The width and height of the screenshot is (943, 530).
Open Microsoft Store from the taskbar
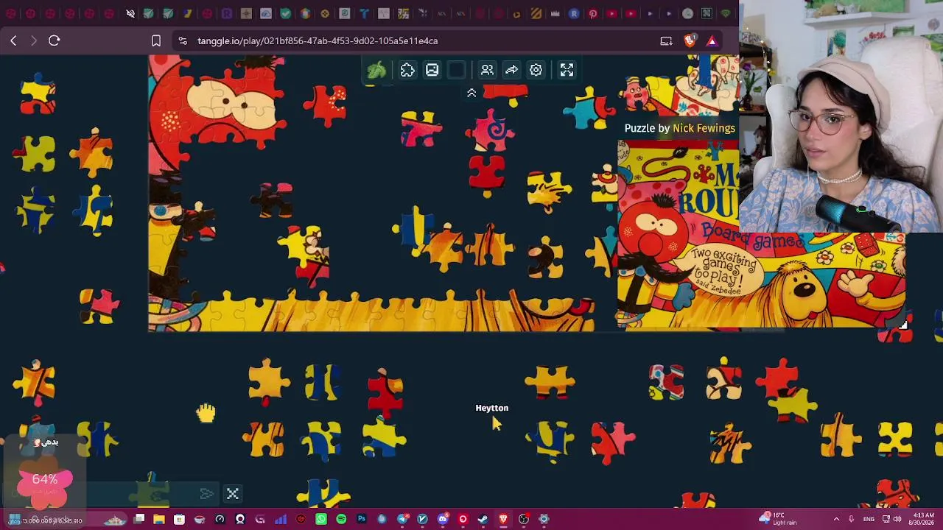pos(179,519)
